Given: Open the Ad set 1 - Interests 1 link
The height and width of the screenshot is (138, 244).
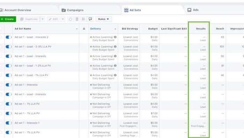Looking at the screenshot, I should [27, 123].
